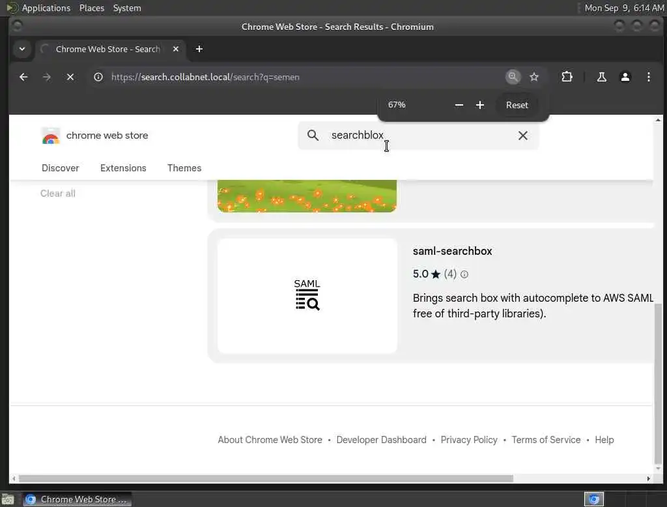
Task: Click the scroll-right arrow of horizontal scrollbar
Action: pyautogui.click(x=648, y=478)
